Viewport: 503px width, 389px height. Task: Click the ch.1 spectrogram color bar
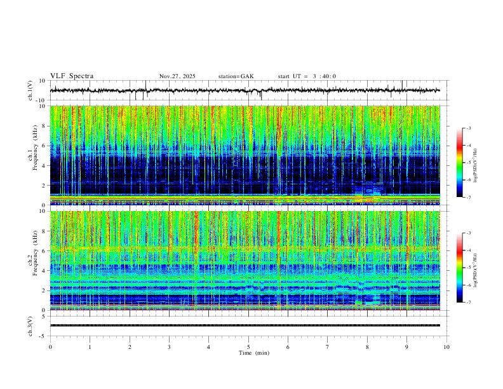460,163
